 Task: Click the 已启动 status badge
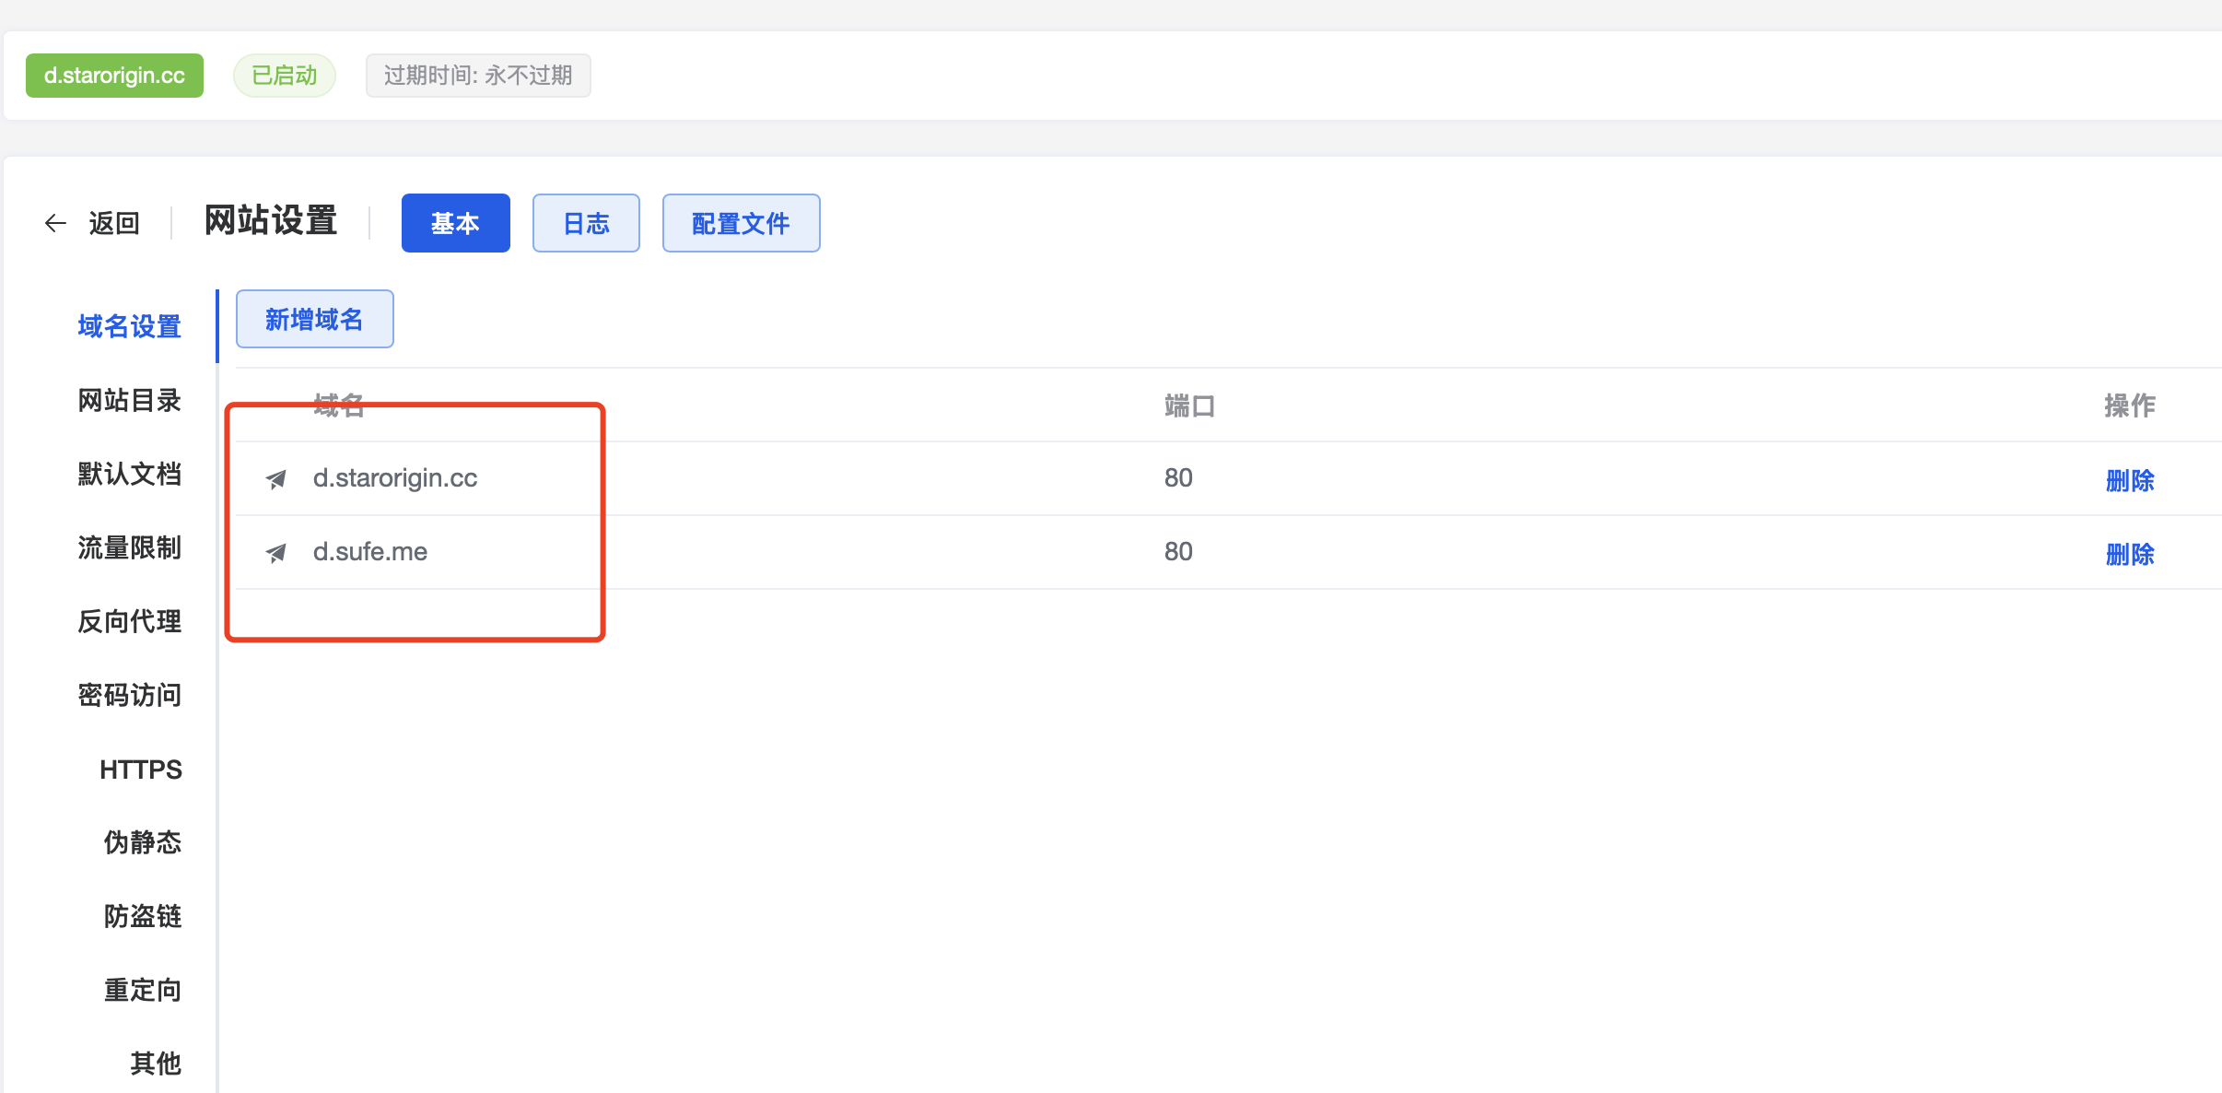click(284, 76)
